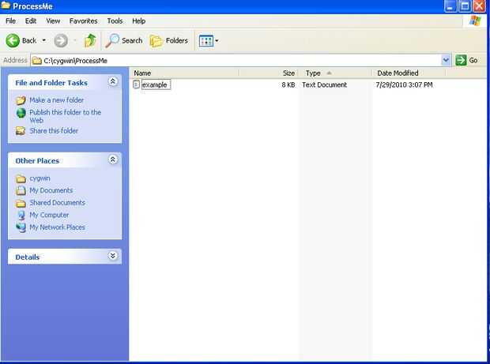Click the green Back arrow icon
This screenshot has height=364, width=490.
(x=13, y=40)
